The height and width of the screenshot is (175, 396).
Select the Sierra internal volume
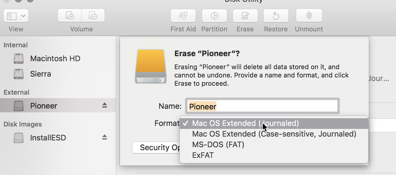(40, 74)
